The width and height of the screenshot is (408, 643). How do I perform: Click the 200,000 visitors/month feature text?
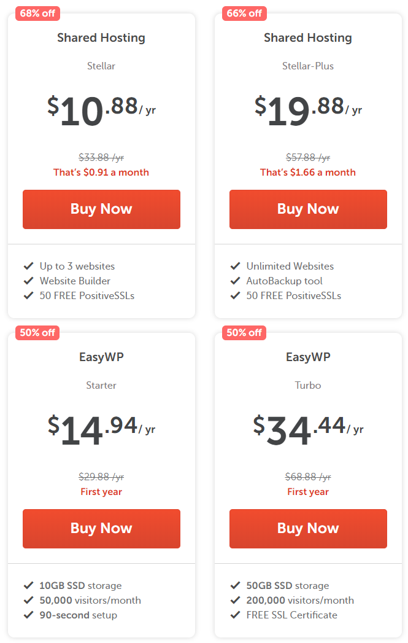(x=300, y=601)
